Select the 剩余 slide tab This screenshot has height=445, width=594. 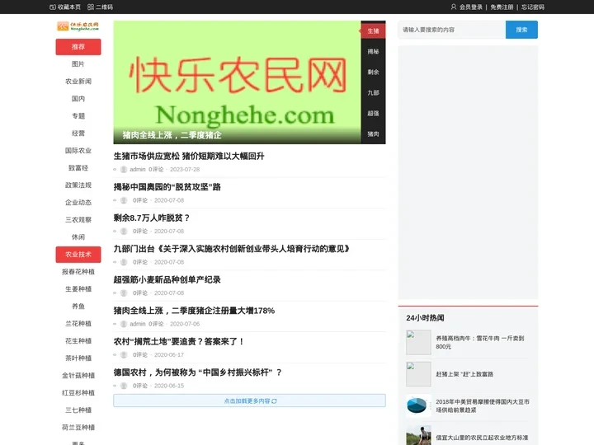coord(373,72)
